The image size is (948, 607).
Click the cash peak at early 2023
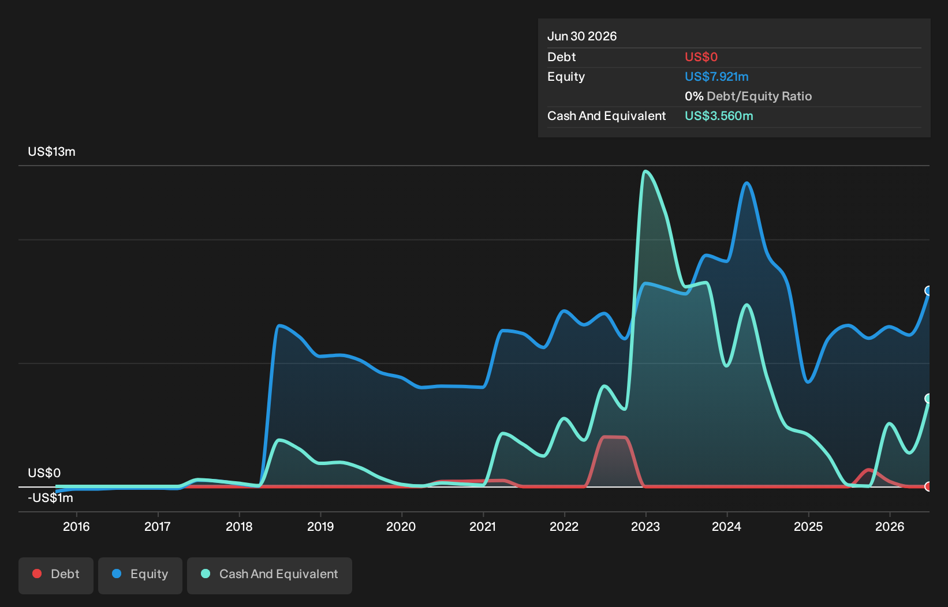pos(645,171)
